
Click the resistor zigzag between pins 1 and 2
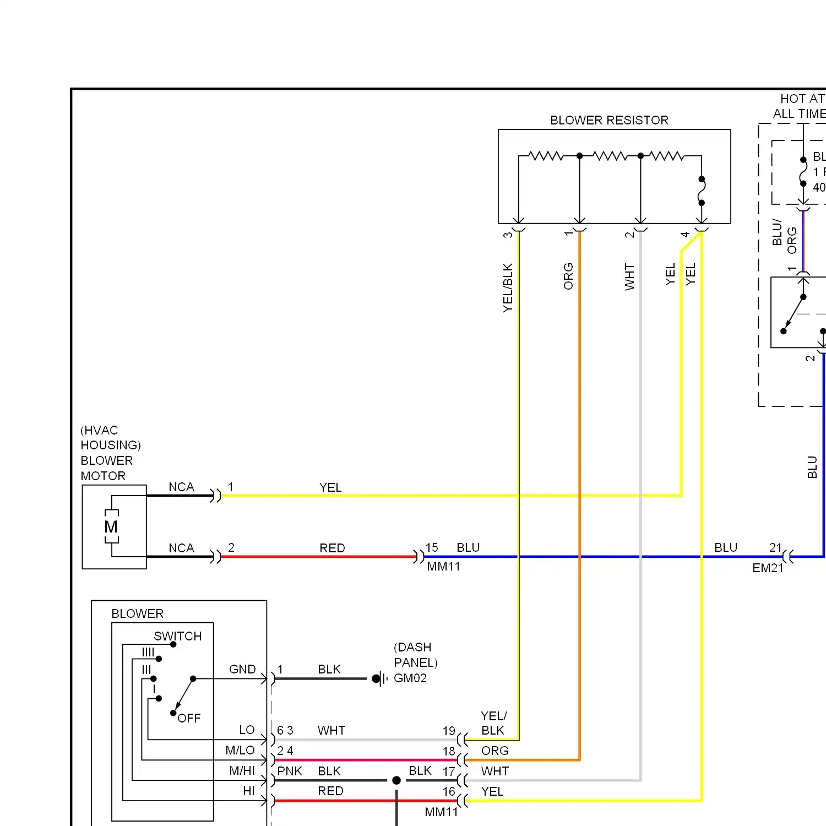click(x=610, y=156)
